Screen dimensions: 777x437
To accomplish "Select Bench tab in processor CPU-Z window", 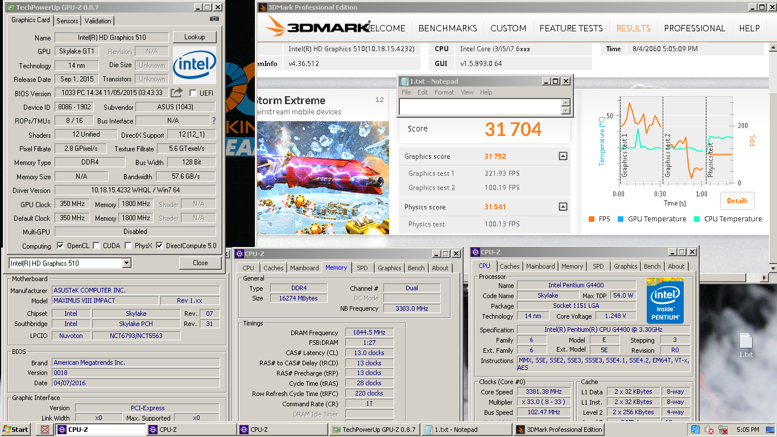I will [652, 266].
